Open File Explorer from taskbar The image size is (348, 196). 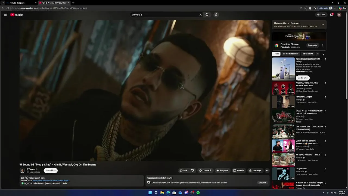(162, 193)
